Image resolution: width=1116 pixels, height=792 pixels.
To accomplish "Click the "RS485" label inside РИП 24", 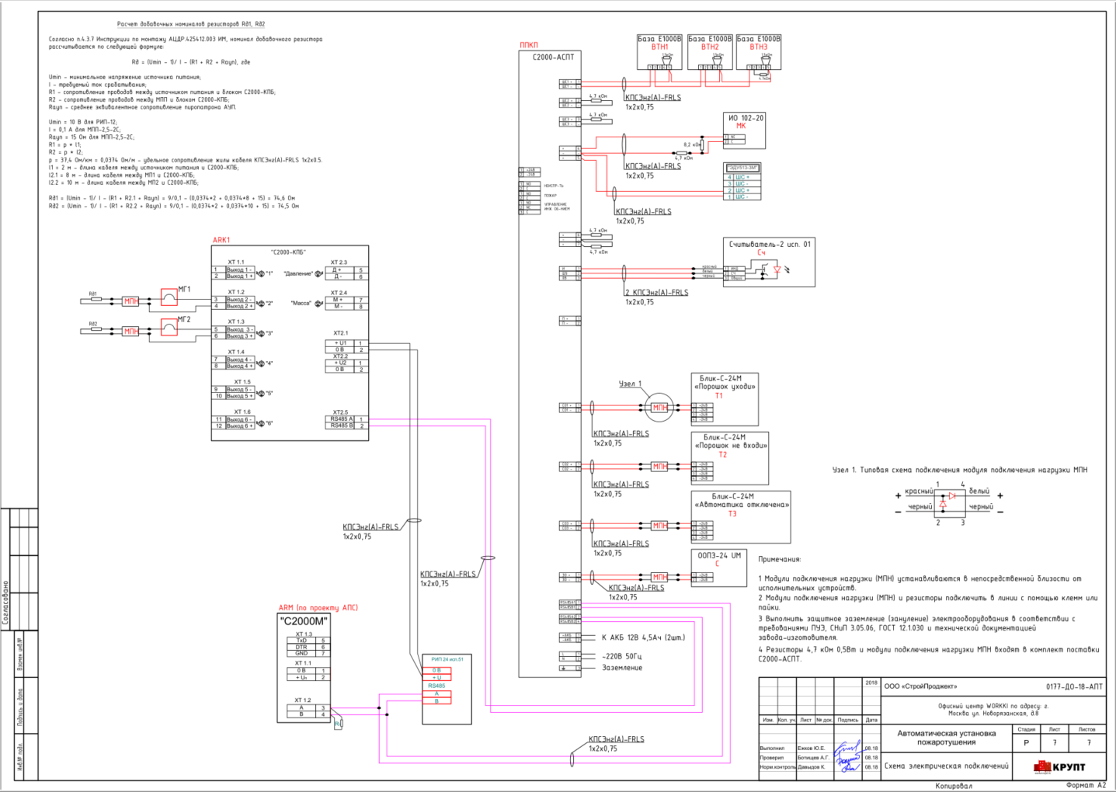I will point(436,686).
